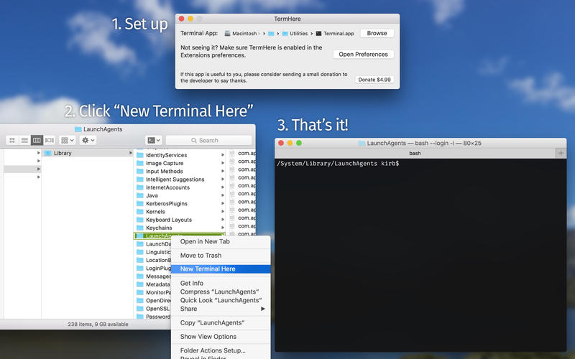The image size is (575, 359).
Task: Select the InternetAccounts folder
Action: coord(180,187)
